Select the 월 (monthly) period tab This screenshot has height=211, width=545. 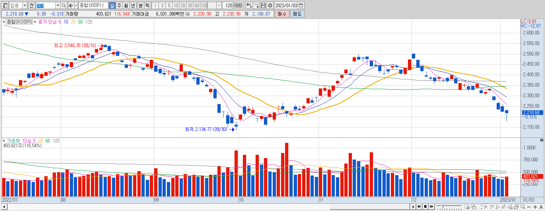click(x=126, y=5)
